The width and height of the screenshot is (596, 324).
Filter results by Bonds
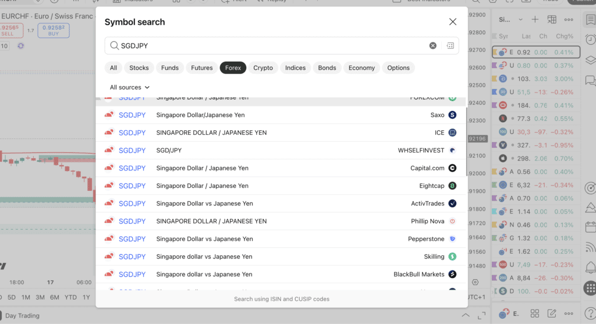tap(327, 67)
